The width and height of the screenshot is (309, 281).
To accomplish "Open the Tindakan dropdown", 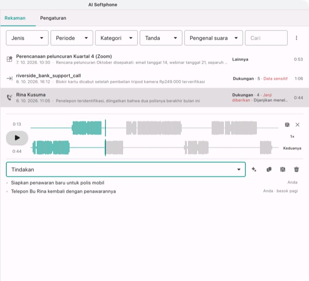I will 126,169.
